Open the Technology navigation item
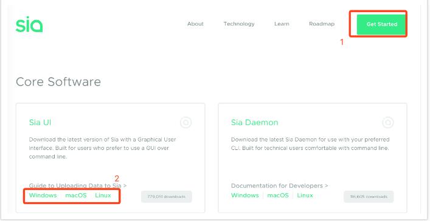 point(239,24)
